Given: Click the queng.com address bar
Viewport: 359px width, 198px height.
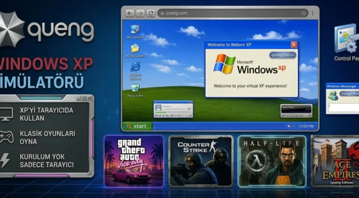Looking at the screenshot, I should (x=232, y=13).
